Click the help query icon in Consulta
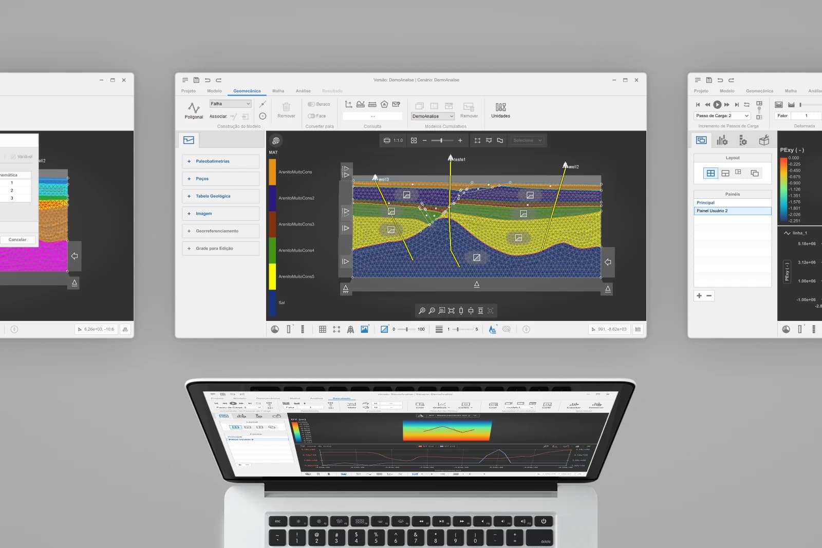 [396, 104]
